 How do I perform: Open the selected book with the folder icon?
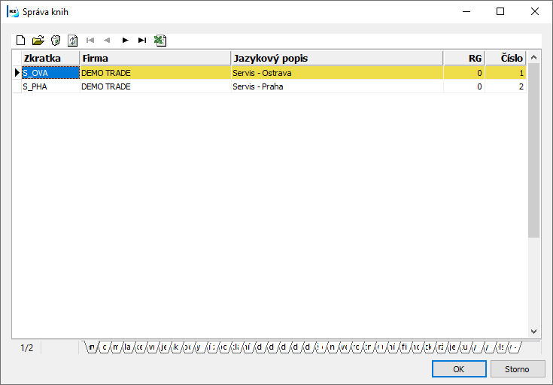[x=38, y=41]
